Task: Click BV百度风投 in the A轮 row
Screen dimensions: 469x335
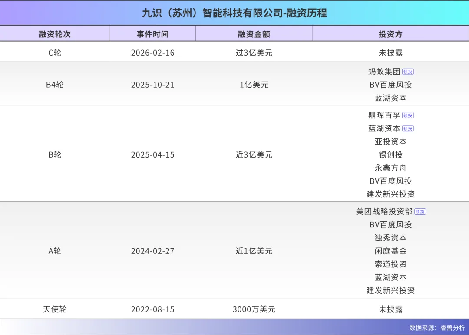Action: [x=391, y=224]
